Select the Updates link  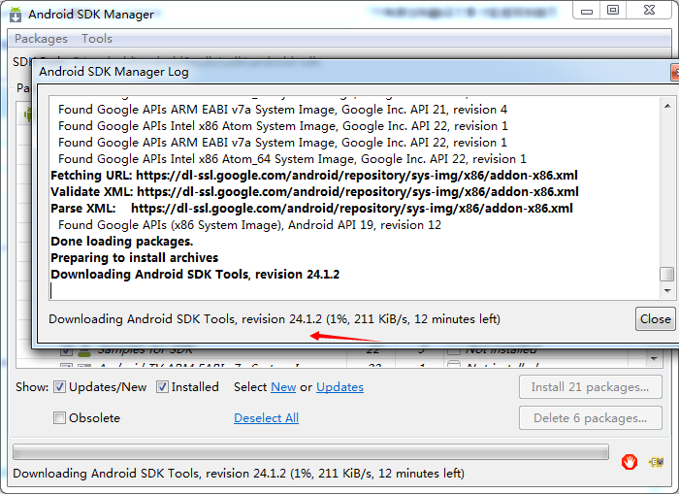339,387
